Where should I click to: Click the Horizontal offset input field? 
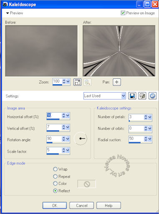pyautogui.click(x=54, y=116)
